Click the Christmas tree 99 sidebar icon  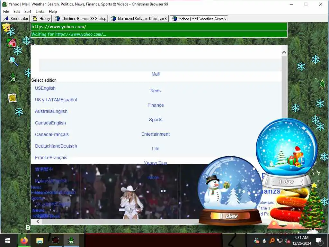click(13, 77)
